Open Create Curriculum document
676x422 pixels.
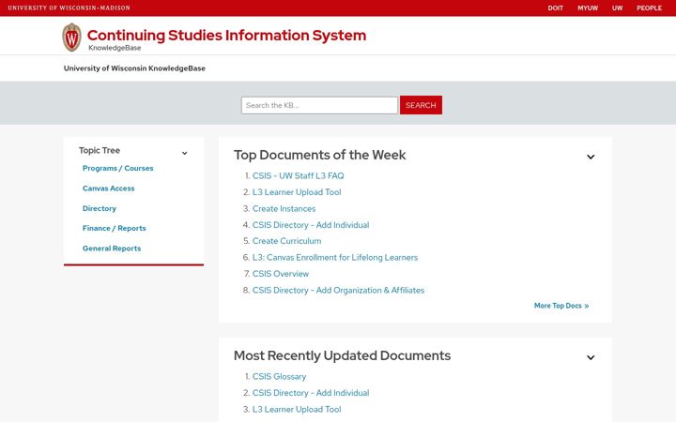286,241
